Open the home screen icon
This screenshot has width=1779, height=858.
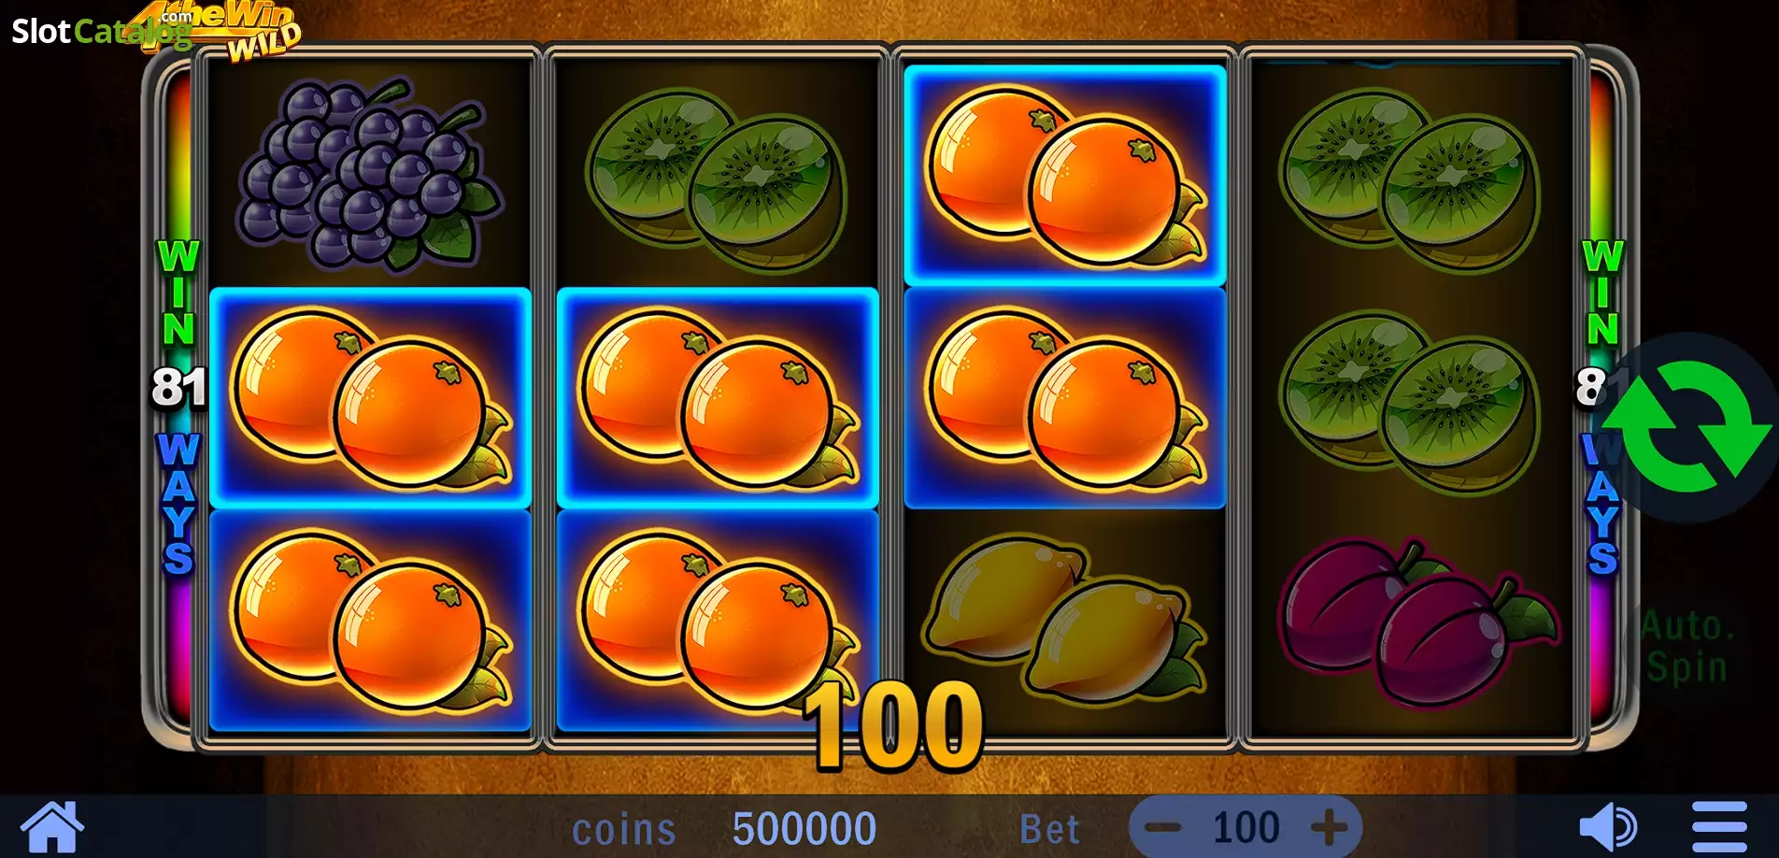click(x=52, y=826)
